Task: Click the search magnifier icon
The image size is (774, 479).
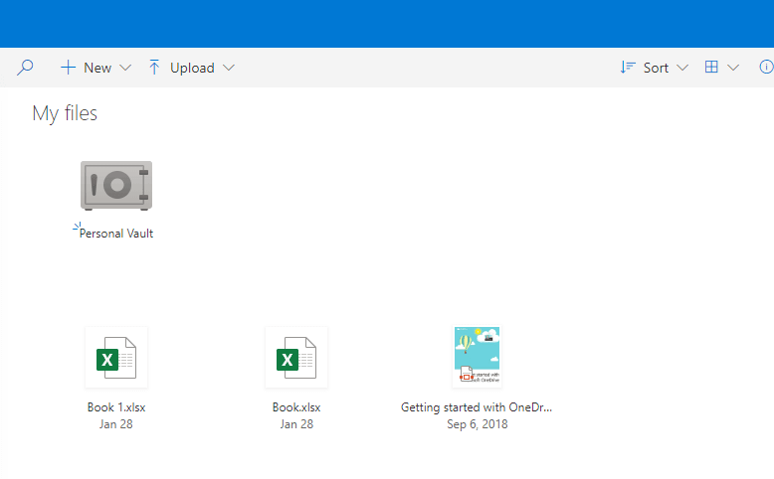Action: point(26,68)
